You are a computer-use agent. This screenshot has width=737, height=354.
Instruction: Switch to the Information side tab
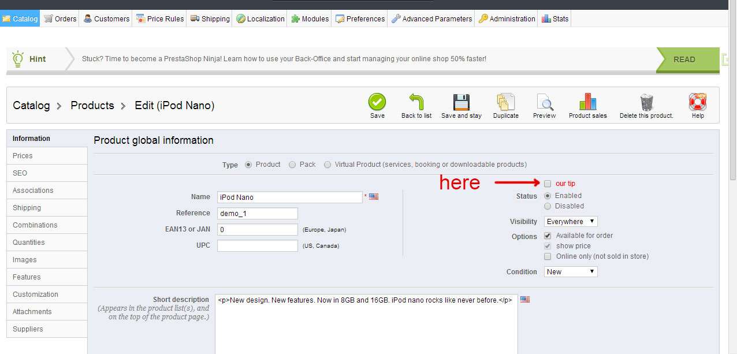(x=47, y=139)
